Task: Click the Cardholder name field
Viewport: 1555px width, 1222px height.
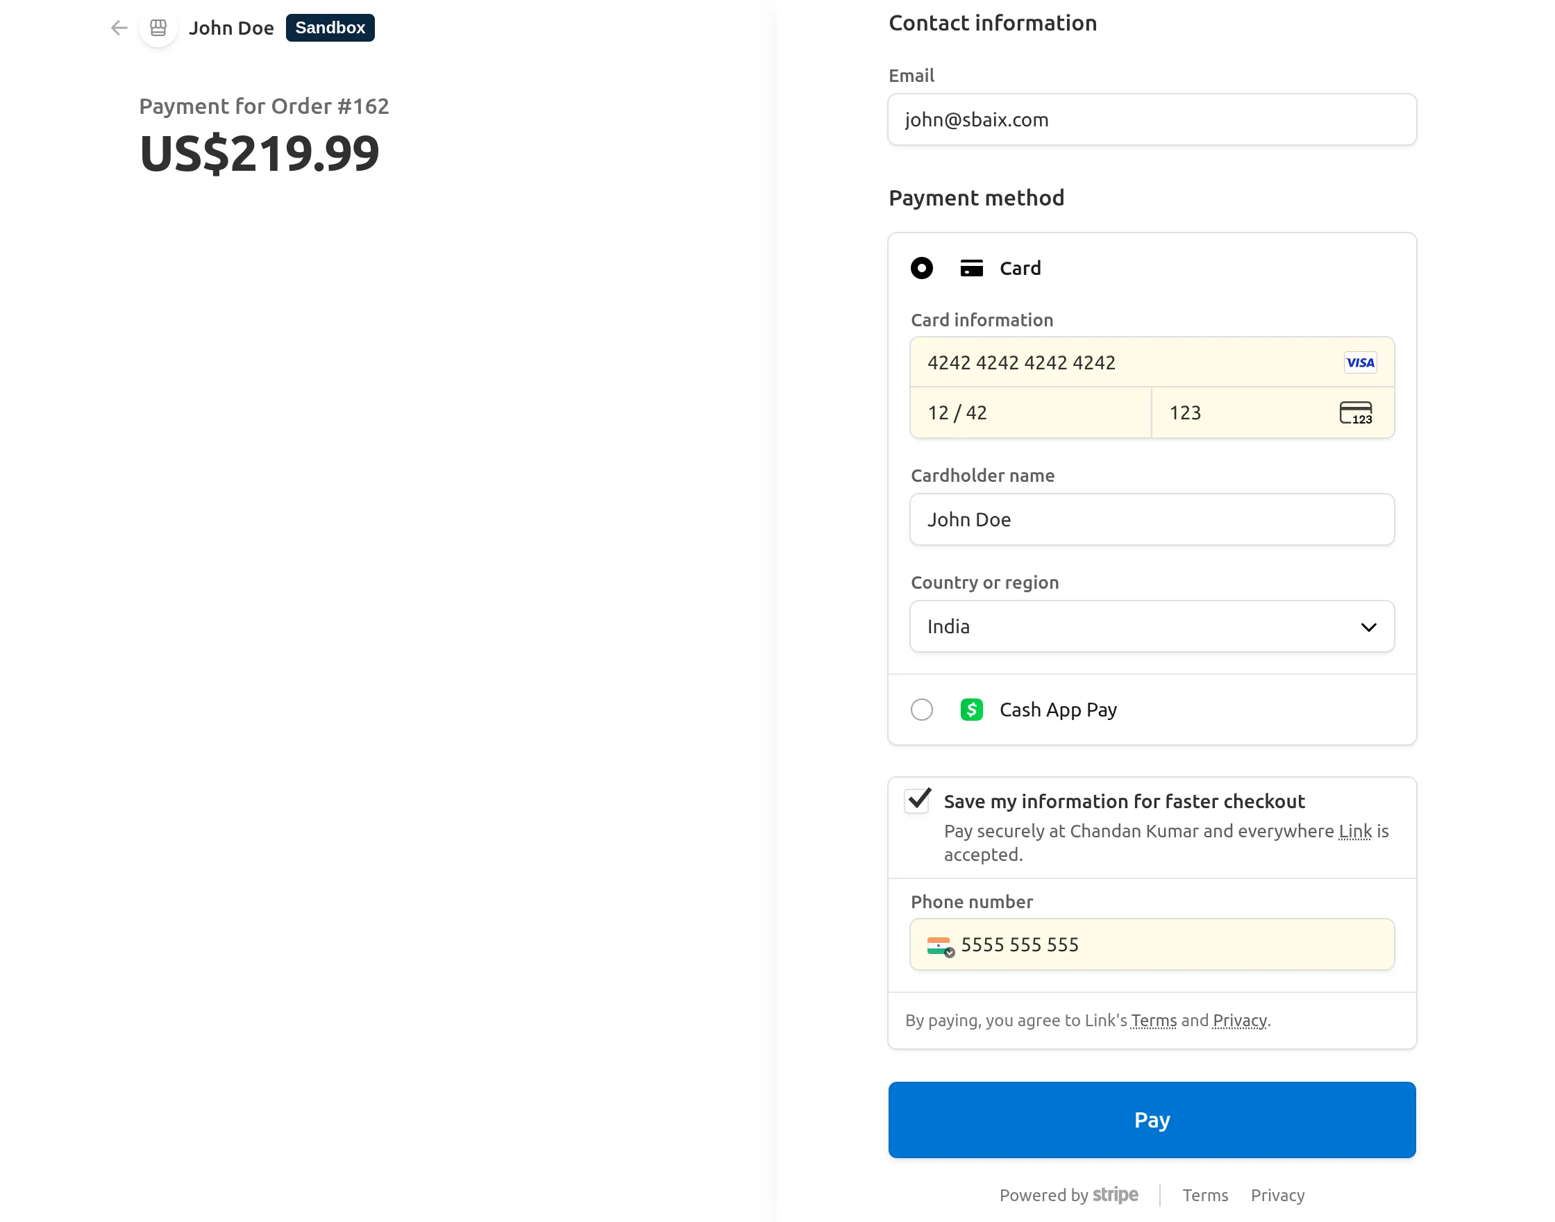Action: pyautogui.click(x=1151, y=519)
